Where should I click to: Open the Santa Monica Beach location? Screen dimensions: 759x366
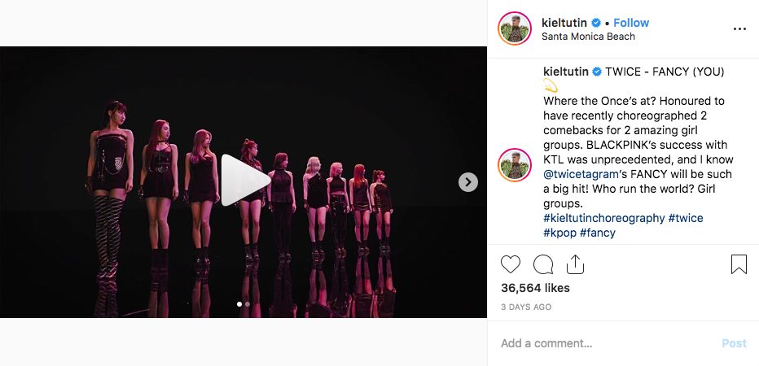(588, 37)
